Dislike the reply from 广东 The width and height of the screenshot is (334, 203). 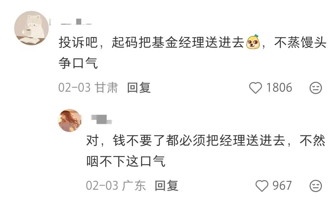pos(316,186)
